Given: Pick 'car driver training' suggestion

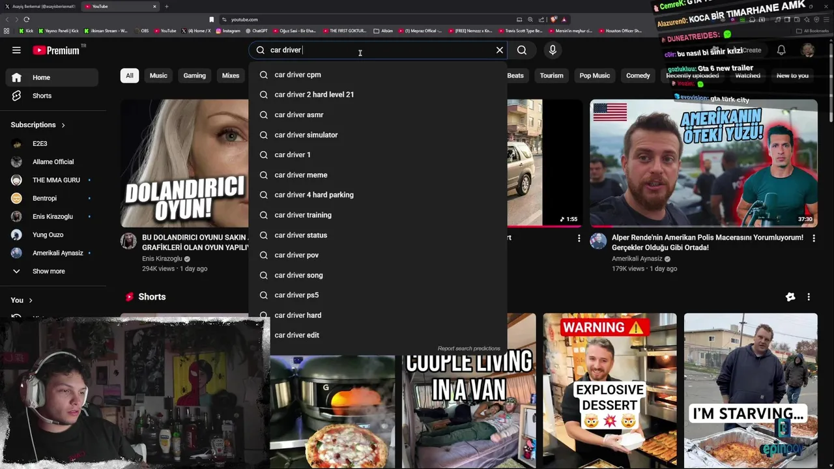Looking at the screenshot, I should tap(378, 215).
